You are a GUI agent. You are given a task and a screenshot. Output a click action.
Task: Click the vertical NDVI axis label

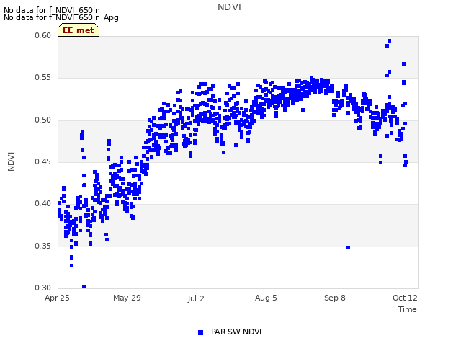coord(11,161)
